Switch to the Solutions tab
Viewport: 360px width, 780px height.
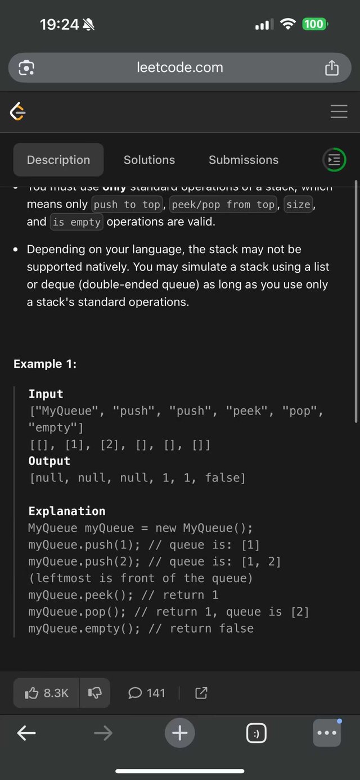point(149,160)
